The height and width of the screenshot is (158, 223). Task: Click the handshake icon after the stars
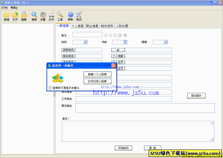click(x=120, y=35)
